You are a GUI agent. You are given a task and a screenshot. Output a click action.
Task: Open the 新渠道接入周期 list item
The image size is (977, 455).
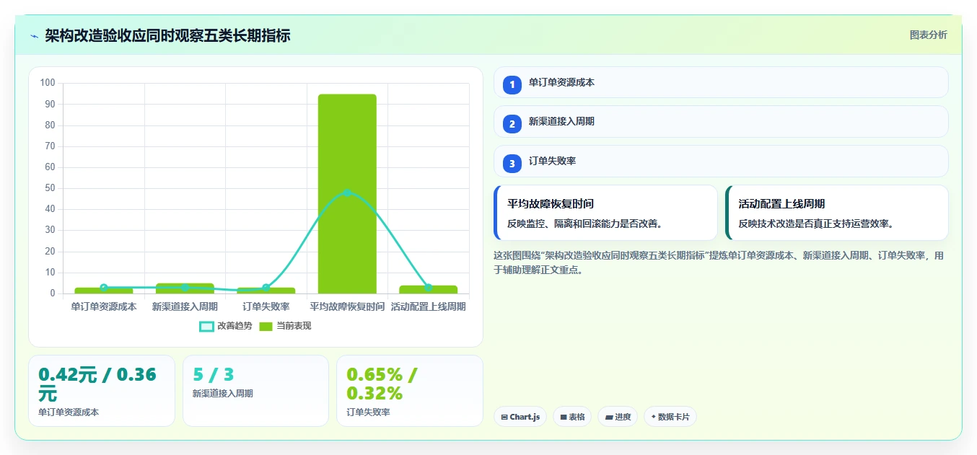point(721,121)
